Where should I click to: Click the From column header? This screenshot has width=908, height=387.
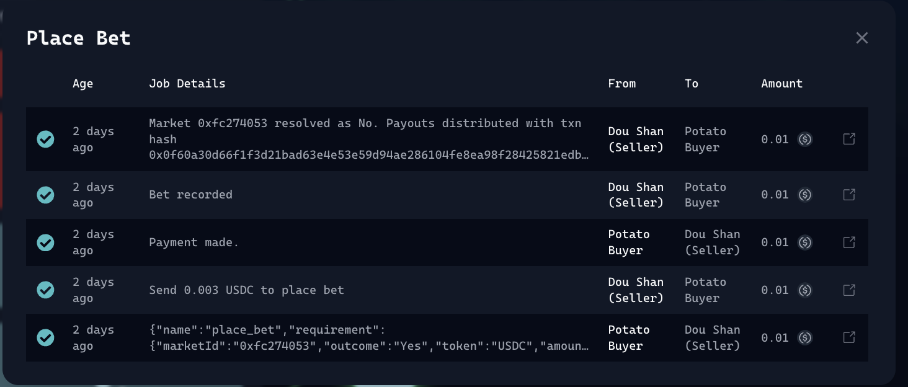coord(621,84)
